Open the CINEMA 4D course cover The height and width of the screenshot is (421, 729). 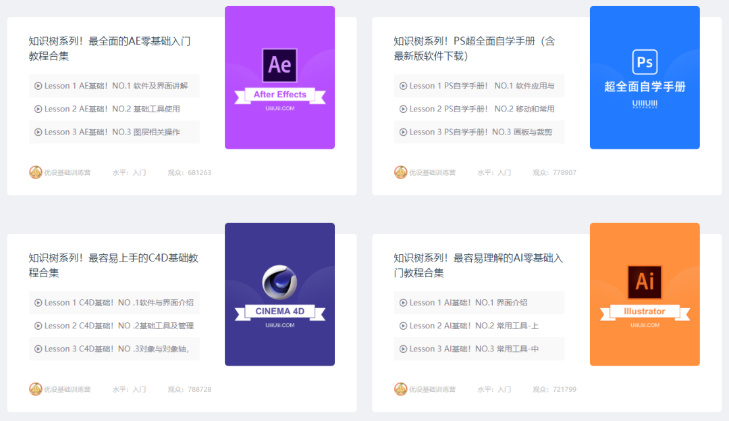click(x=279, y=294)
